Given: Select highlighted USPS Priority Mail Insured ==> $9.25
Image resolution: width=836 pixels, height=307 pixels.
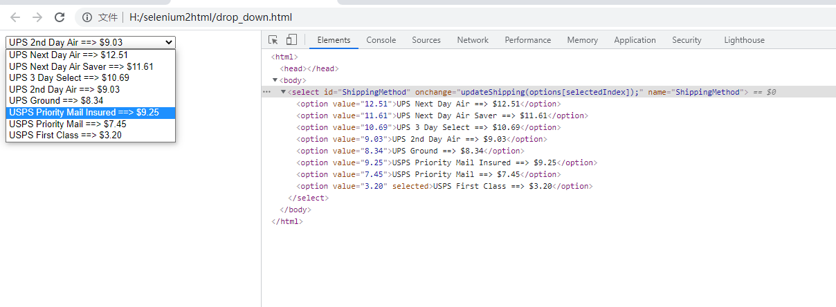Looking at the screenshot, I should pos(91,112).
